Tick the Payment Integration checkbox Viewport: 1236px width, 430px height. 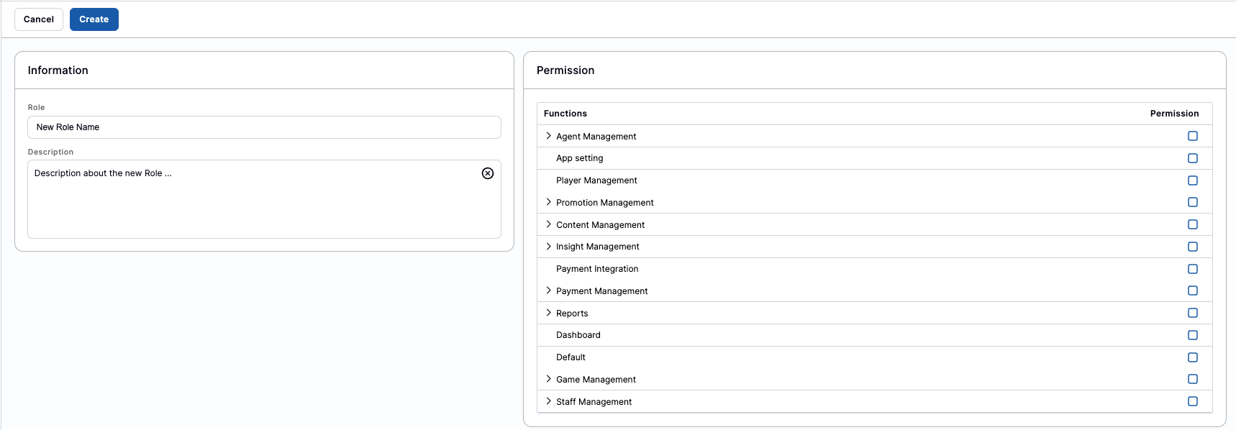(x=1193, y=269)
